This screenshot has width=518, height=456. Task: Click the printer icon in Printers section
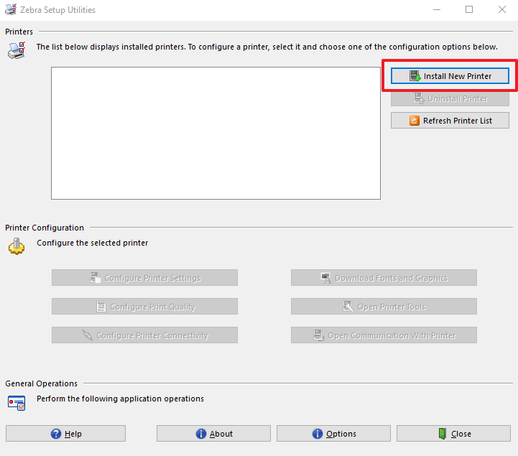16,50
